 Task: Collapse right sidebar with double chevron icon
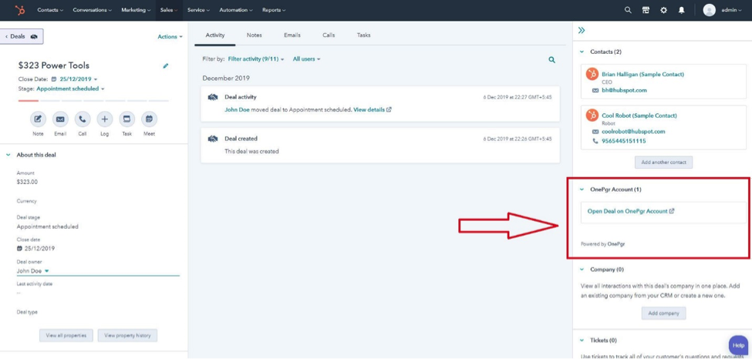pyautogui.click(x=582, y=30)
